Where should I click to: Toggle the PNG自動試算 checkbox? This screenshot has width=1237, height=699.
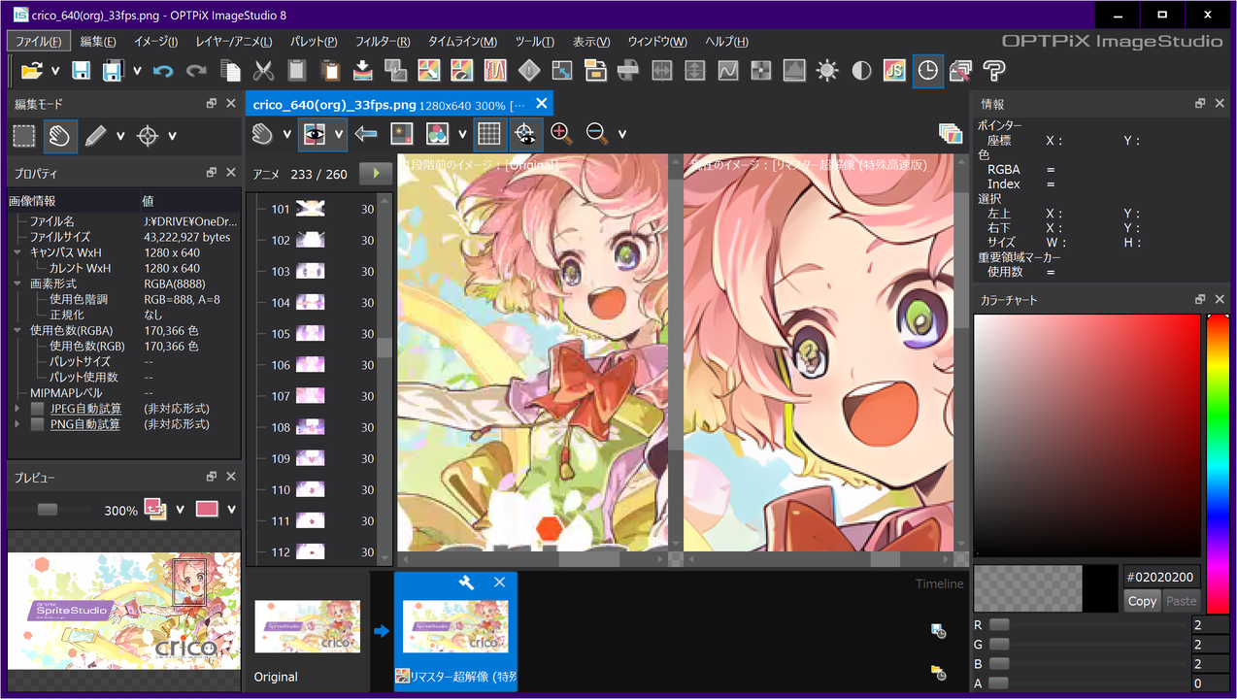tap(37, 424)
